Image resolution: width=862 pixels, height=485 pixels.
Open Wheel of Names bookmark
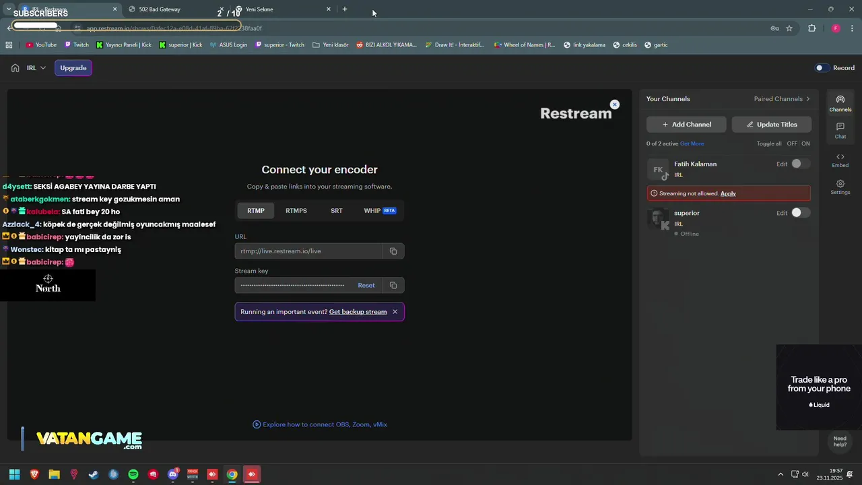[x=525, y=45]
